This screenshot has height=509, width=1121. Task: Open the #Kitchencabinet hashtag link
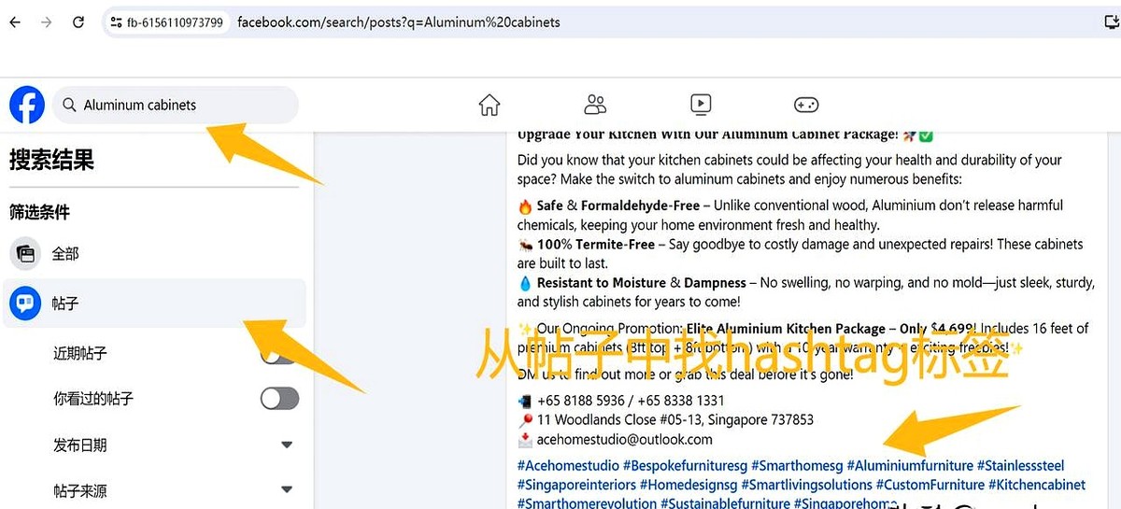click(x=1037, y=486)
